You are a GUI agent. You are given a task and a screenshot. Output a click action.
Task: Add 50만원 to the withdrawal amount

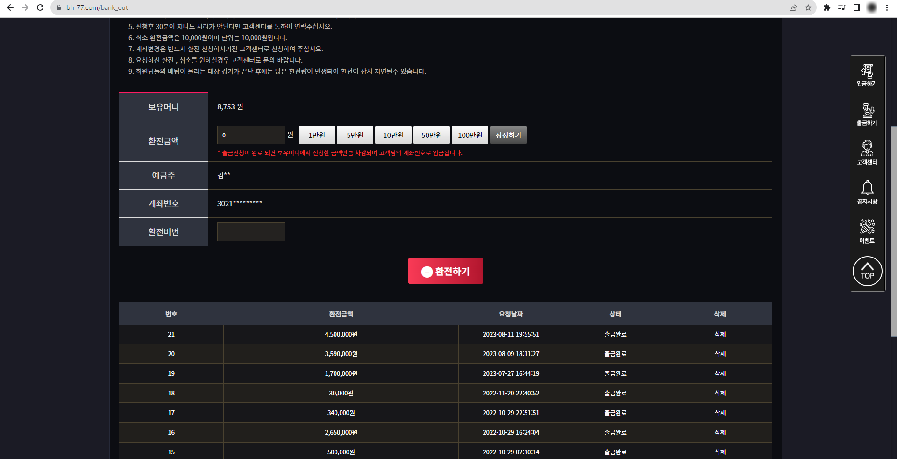(432, 135)
